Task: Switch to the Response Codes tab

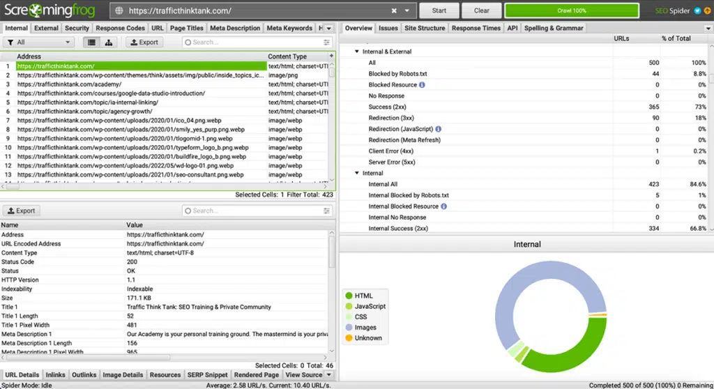Action: [121, 29]
